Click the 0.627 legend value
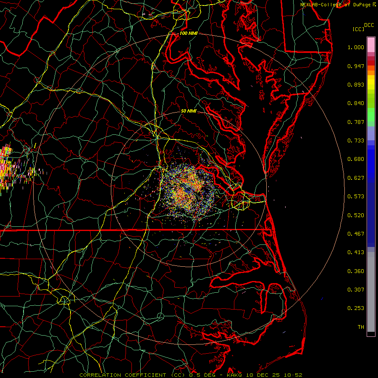 point(356,178)
